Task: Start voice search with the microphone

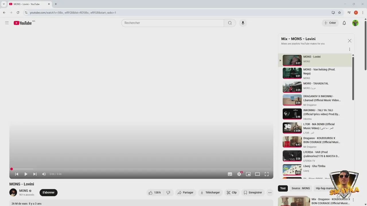Action: [243, 23]
